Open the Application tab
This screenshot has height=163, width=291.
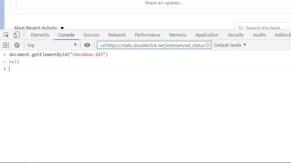tap(207, 35)
